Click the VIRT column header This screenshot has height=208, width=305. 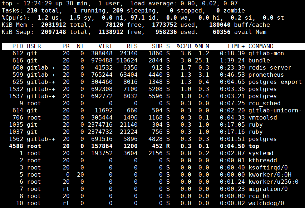pos(105,46)
